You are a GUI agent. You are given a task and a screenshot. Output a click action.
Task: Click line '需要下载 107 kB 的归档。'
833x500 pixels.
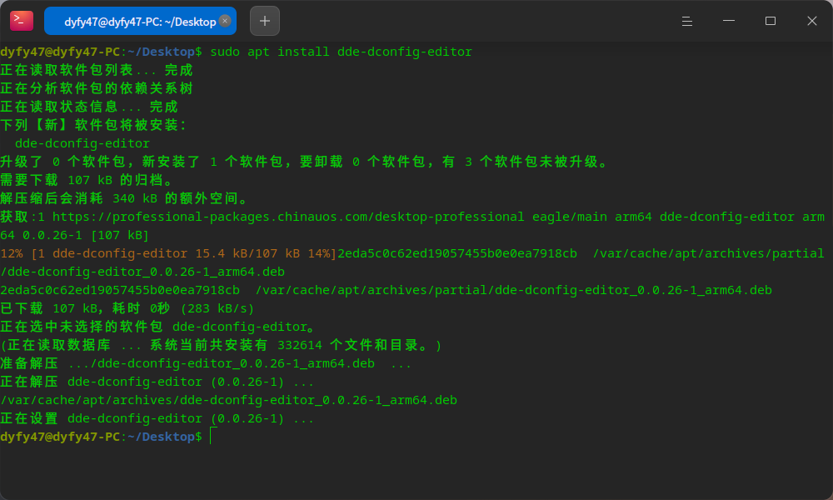pos(87,180)
